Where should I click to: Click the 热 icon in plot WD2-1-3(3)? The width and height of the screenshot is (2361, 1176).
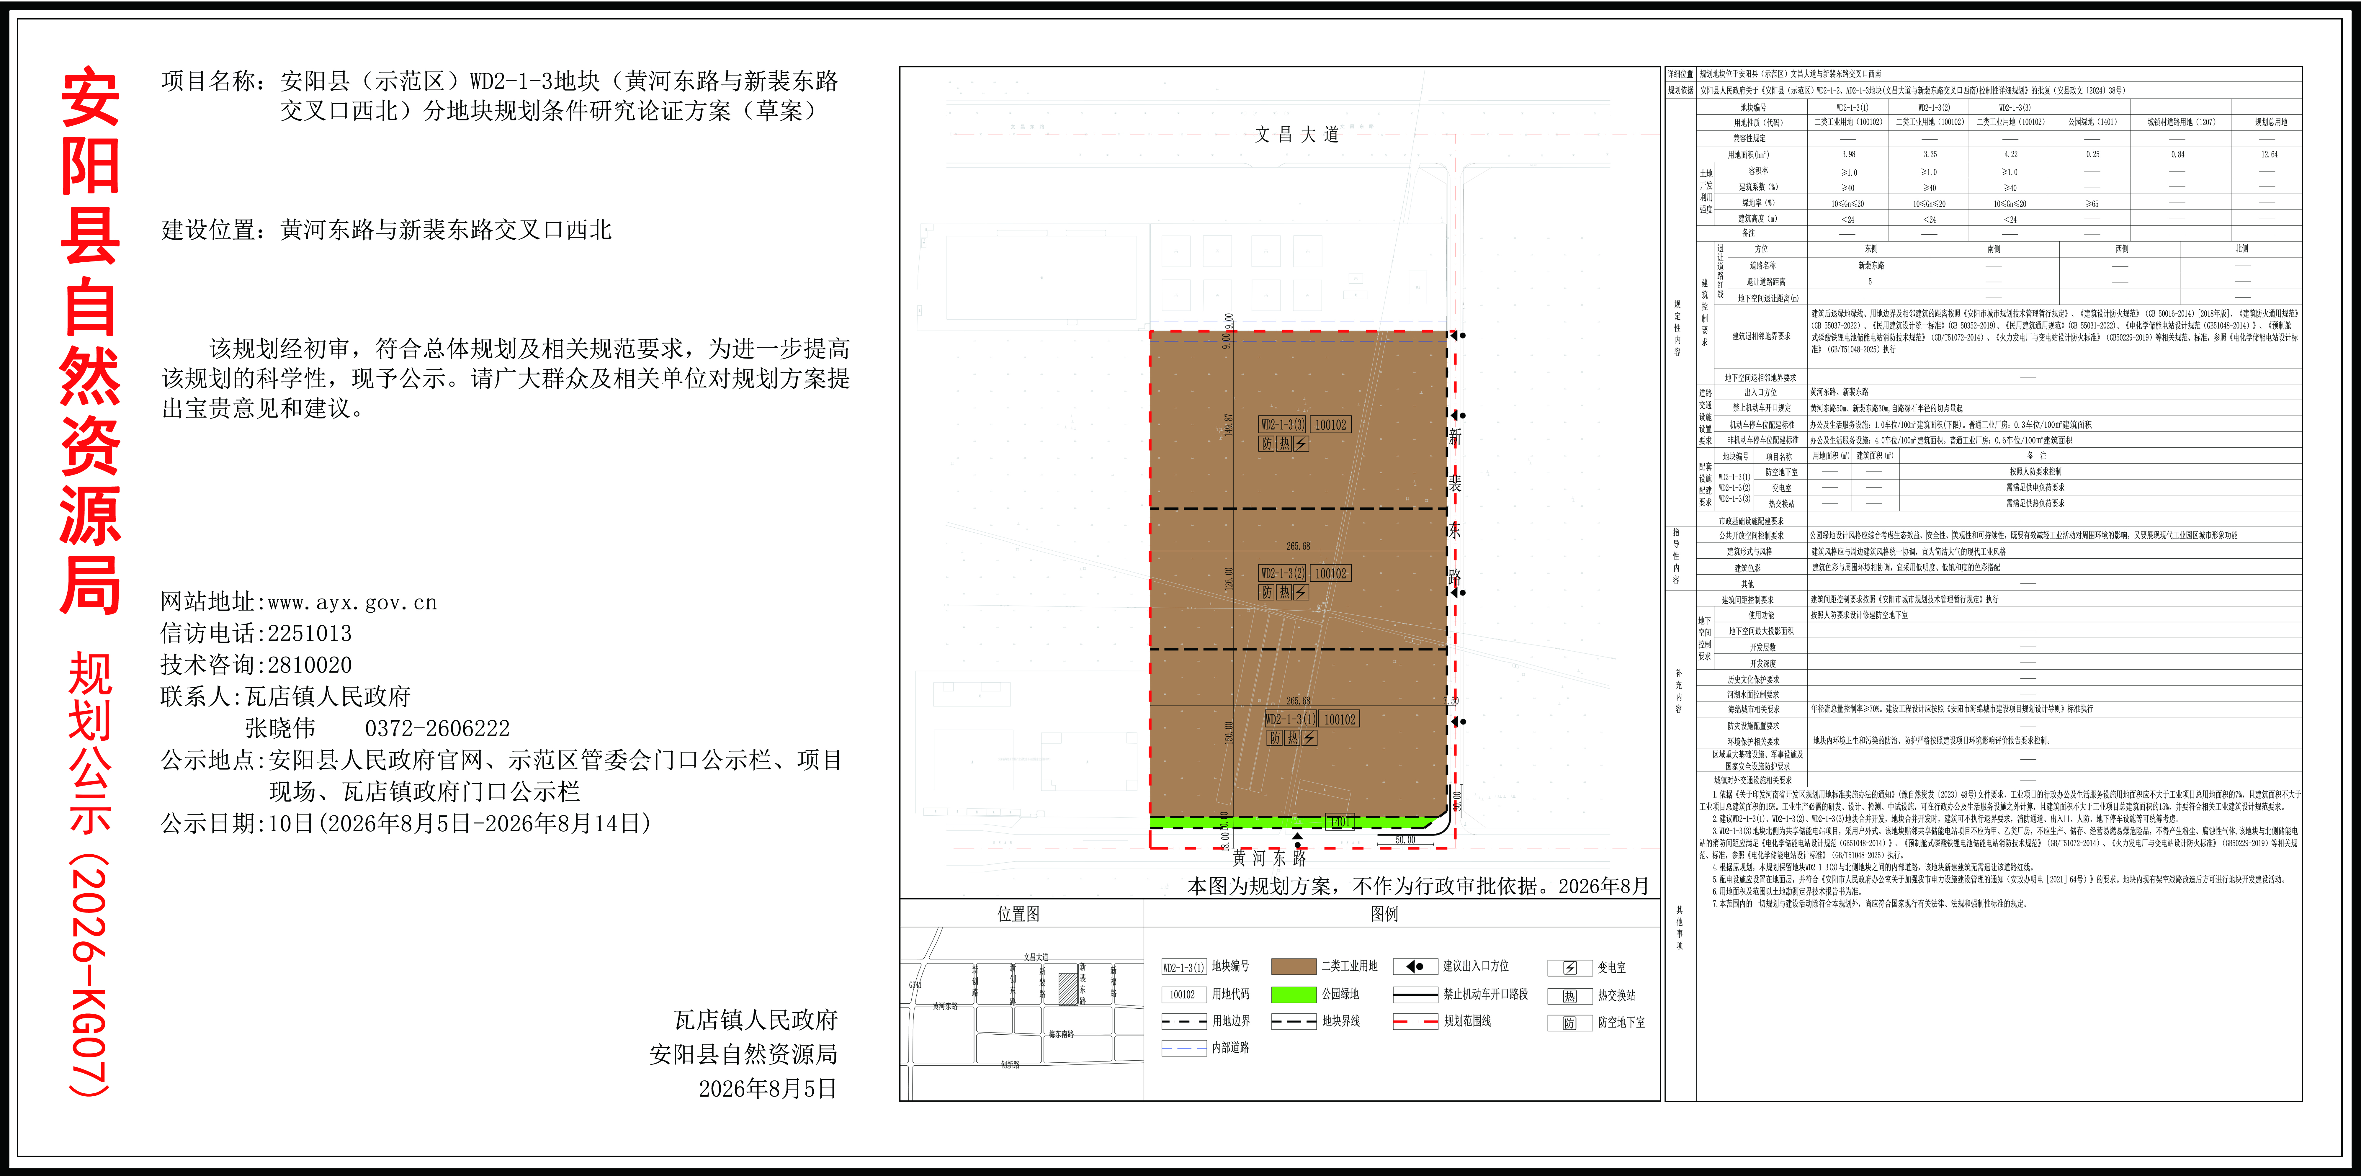tap(1284, 444)
